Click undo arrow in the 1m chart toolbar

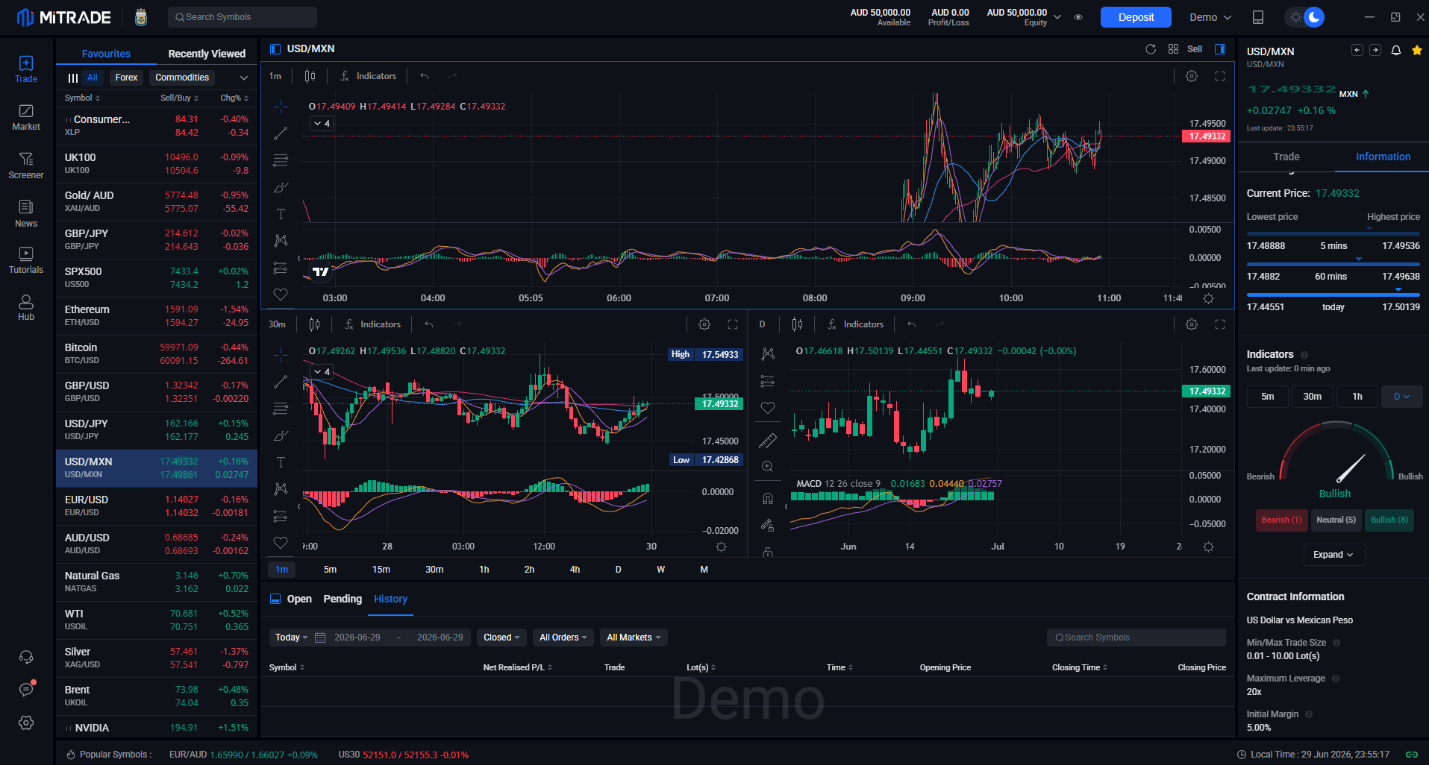point(425,76)
